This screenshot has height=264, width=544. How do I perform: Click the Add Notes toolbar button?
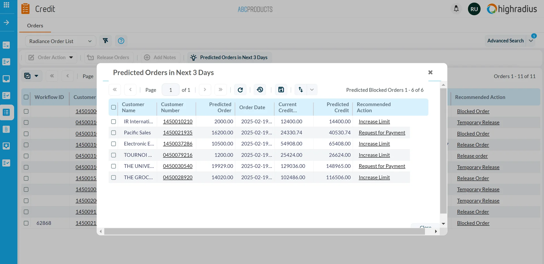(x=160, y=57)
